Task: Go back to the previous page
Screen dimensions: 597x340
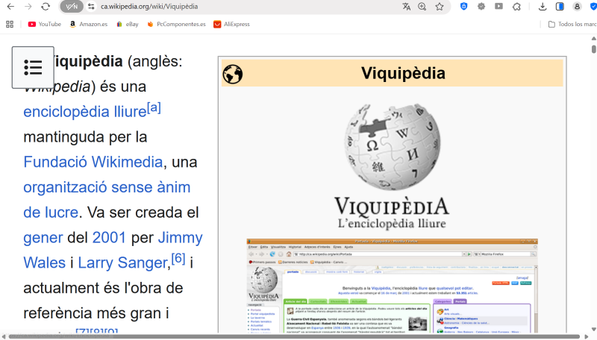Action: coord(10,7)
